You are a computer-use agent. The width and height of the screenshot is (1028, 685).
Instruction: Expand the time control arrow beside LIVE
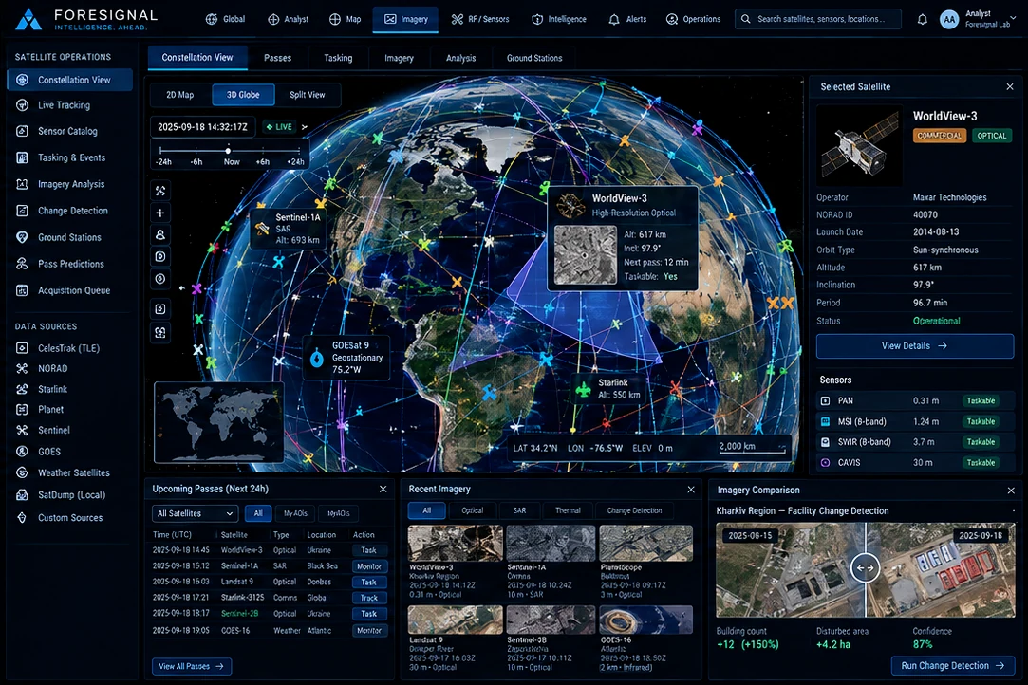tap(304, 126)
